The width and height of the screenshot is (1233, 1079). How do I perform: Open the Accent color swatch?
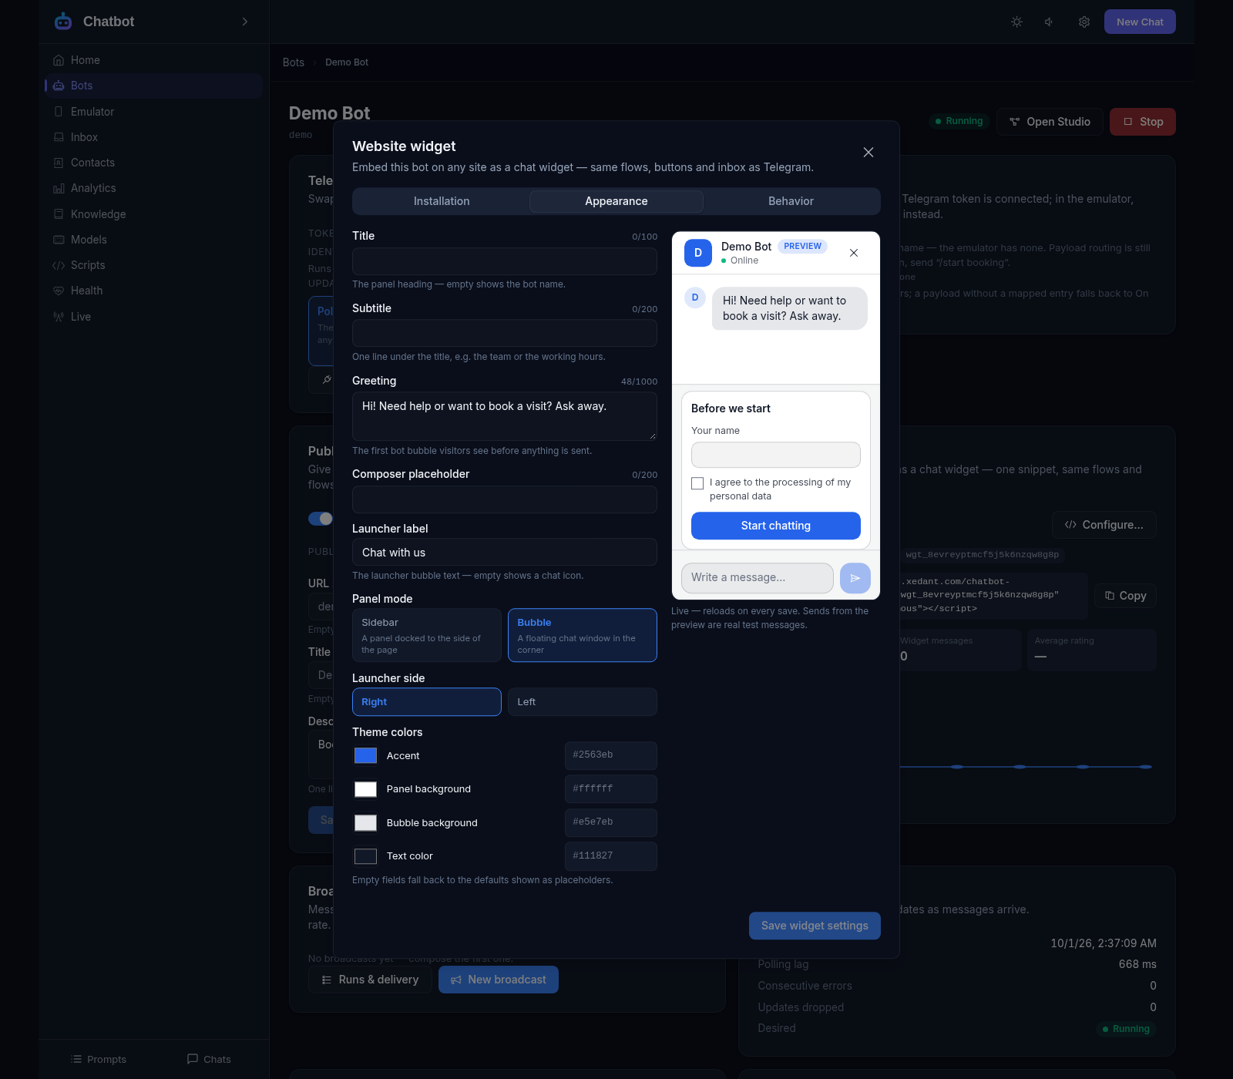point(365,756)
